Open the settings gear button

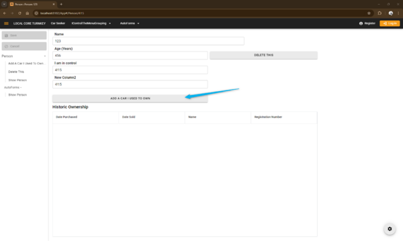point(390,229)
